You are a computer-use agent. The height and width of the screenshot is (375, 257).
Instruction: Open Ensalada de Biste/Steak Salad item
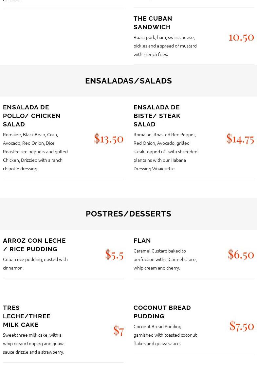click(x=157, y=116)
